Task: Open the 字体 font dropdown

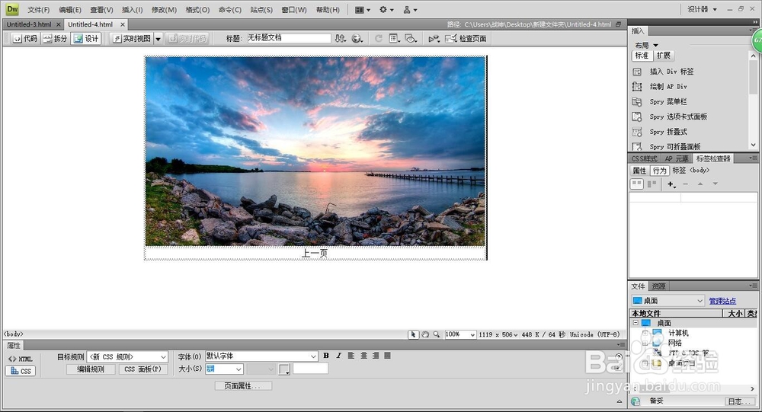Action: pos(261,356)
